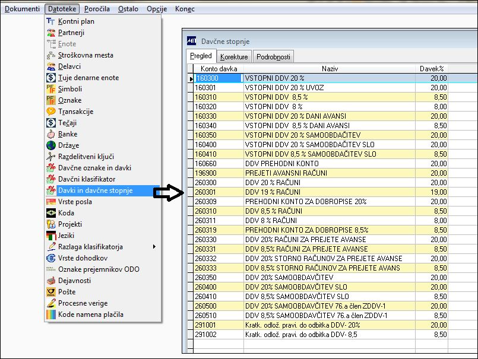478x359 pixels.
Task: Switch to the Korekture tab
Action: (x=234, y=57)
